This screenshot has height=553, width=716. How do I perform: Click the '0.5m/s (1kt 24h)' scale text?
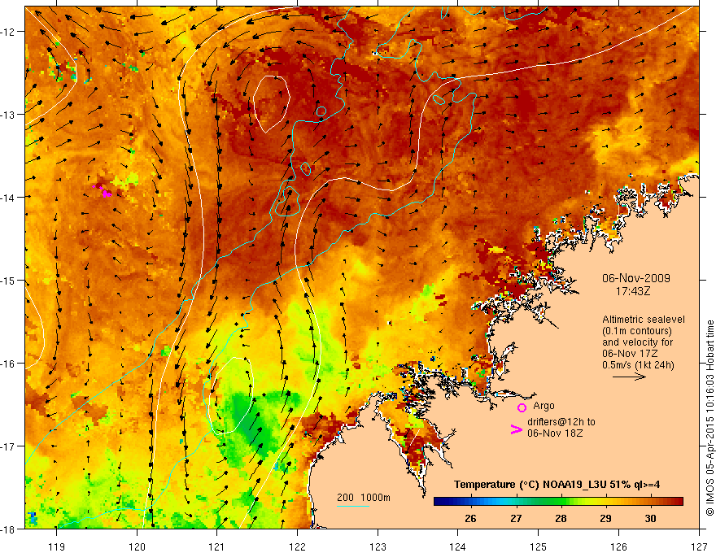coord(638,365)
